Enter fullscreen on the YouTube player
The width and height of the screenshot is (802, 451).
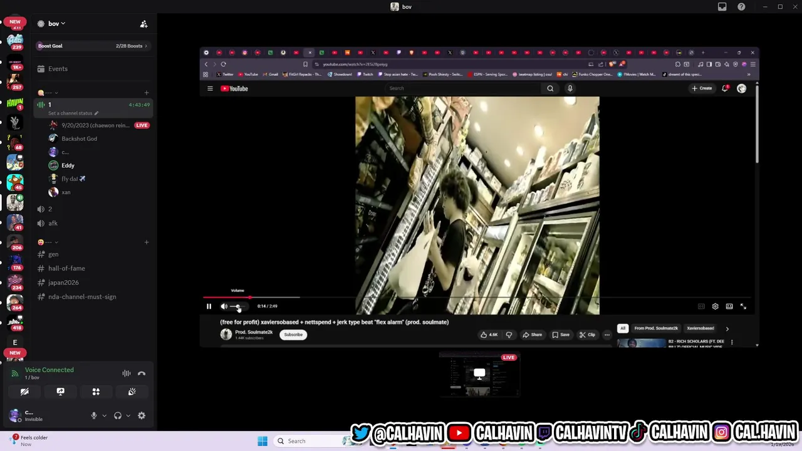click(x=743, y=306)
